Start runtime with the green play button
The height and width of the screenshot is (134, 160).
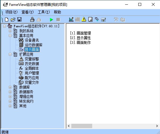(51, 20)
